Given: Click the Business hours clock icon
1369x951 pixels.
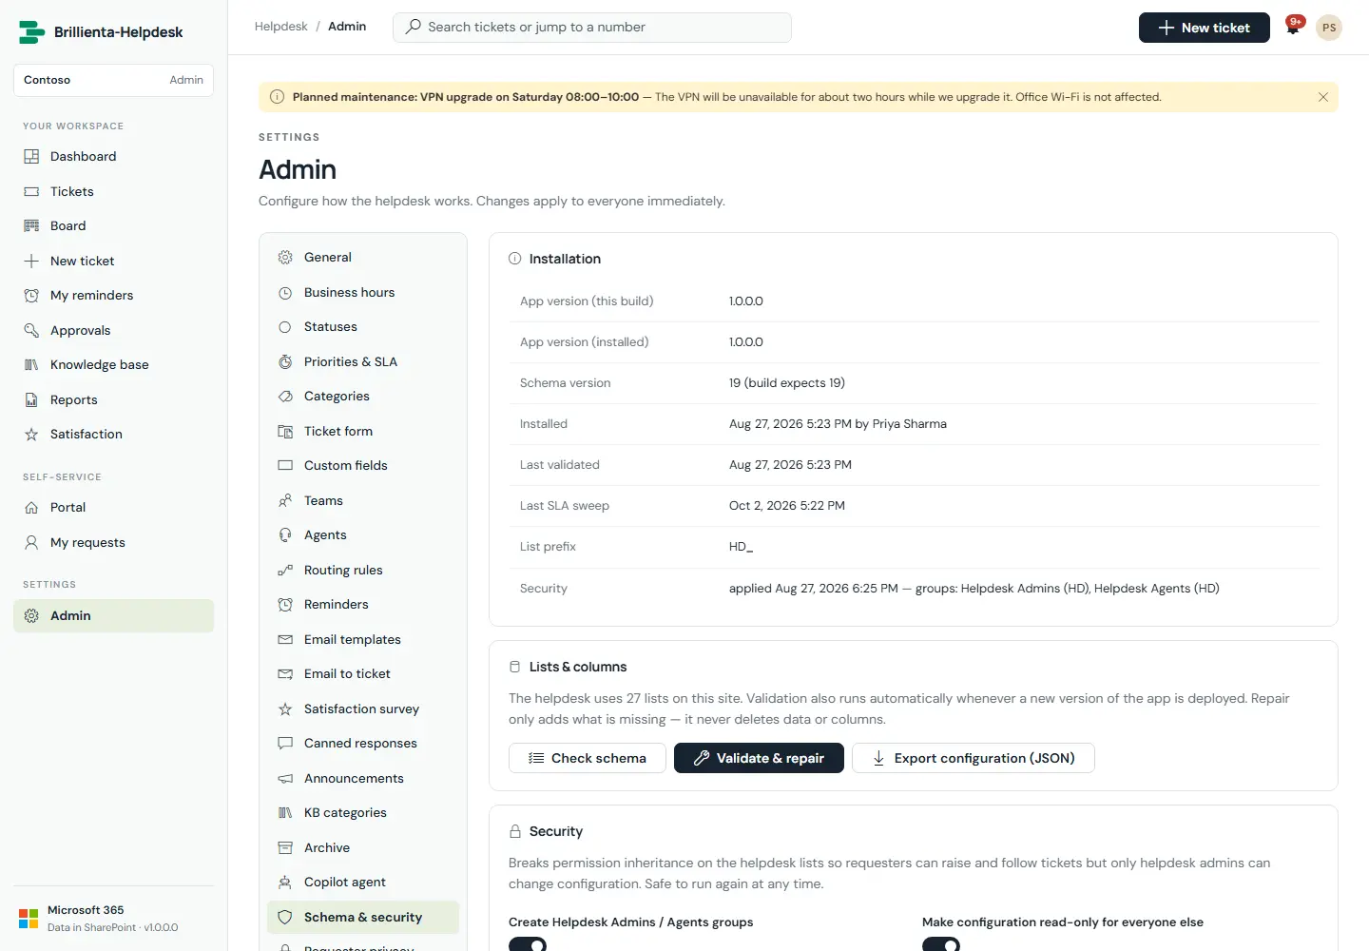Looking at the screenshot, I should pyautogui.click(x=285, y=292).
